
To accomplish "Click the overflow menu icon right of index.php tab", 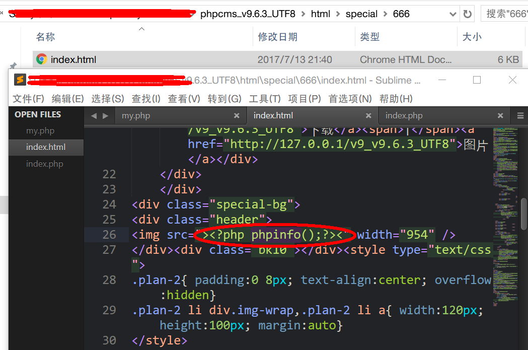I will [x=520, y=115].
